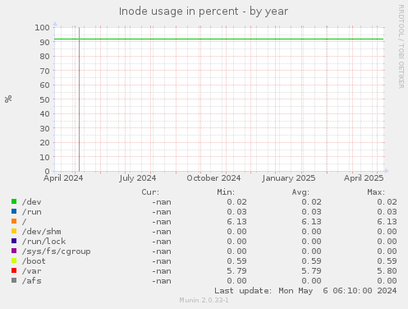Select the /afs legend label
Screen dimensions: 408x309
pyautogui.click(x=31, y=281)
